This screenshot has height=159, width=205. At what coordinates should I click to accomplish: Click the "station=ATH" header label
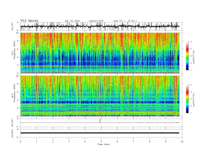(x=96, y=21)
